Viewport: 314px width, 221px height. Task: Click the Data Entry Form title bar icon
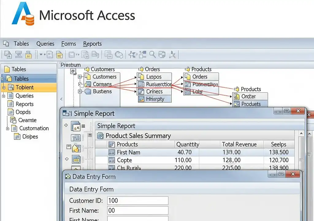(x=68, y=176)
